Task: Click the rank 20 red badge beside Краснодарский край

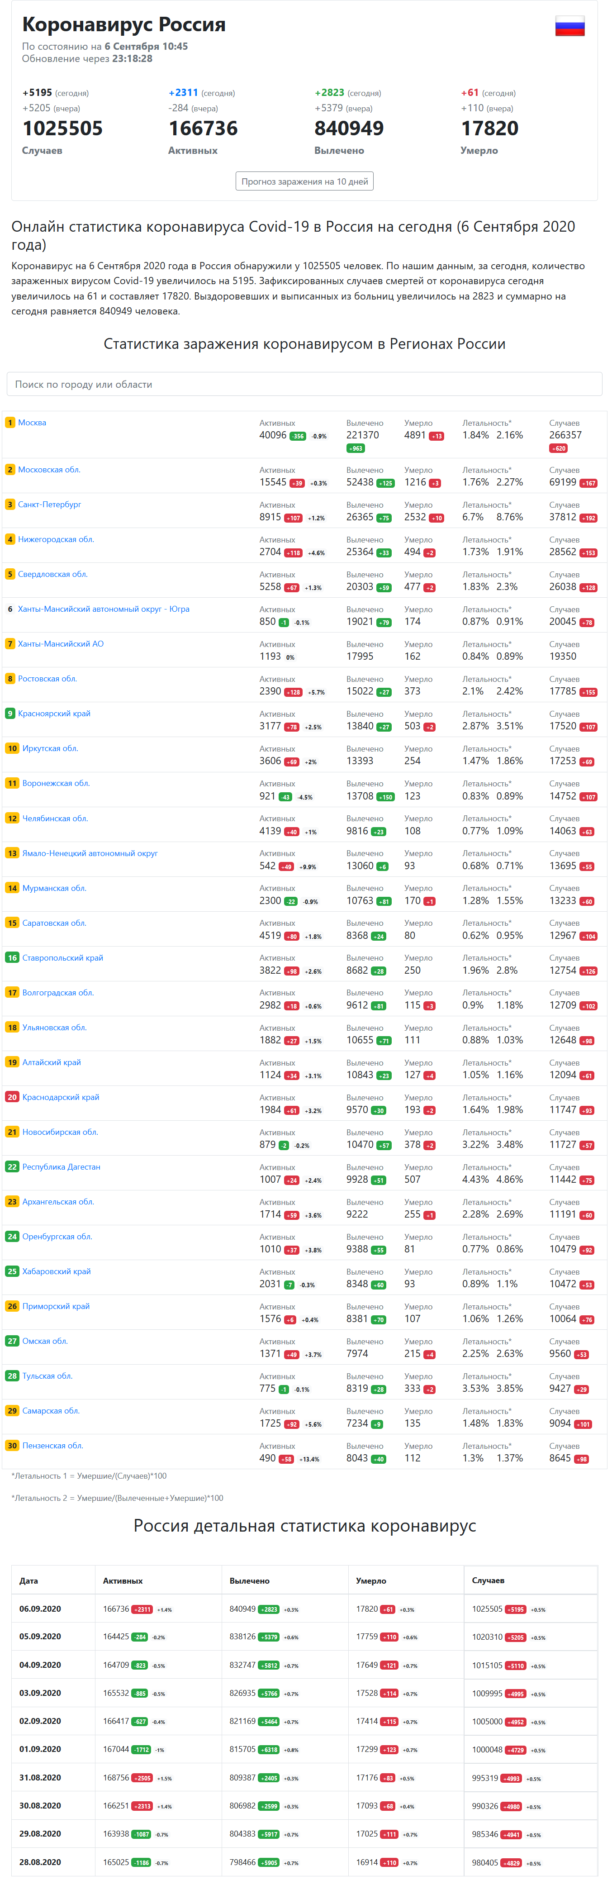Action: 12,1097
